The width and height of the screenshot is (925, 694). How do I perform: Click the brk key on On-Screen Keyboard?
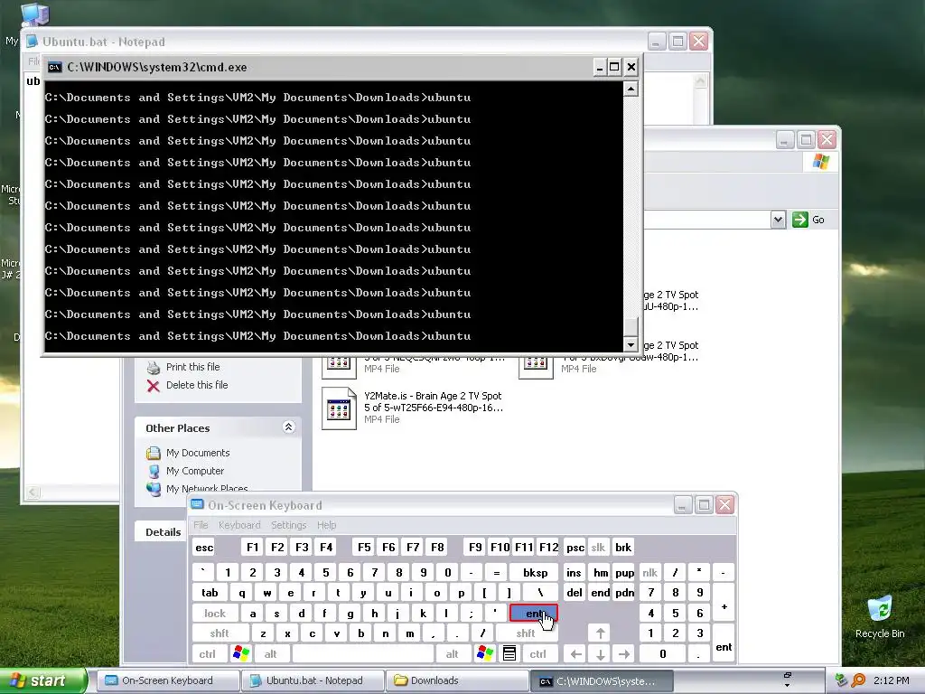pyautogui.click(x=623, y=547)
